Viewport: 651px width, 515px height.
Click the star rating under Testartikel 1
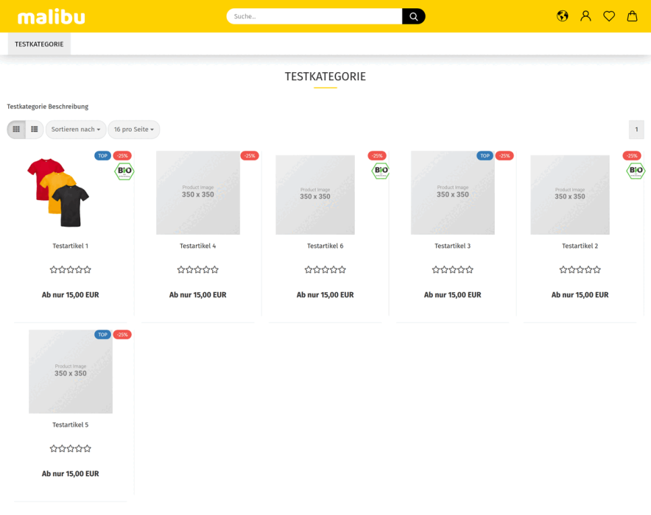71,270
